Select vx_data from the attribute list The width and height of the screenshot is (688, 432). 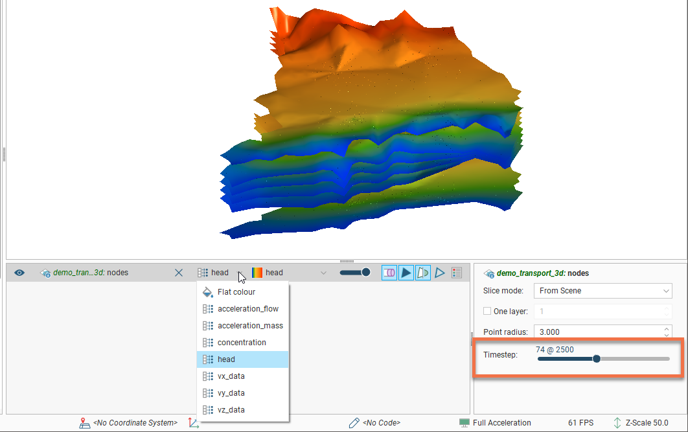(x=231, y=376)
